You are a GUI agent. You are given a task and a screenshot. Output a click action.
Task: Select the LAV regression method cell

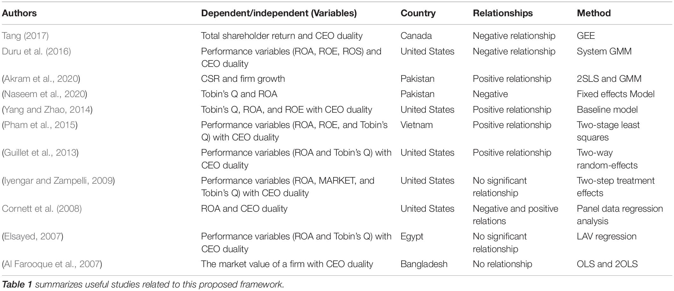click(606, 236)
